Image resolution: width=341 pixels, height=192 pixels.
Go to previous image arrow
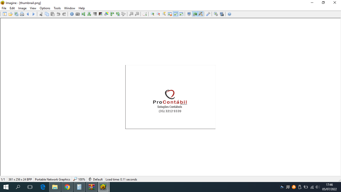28,14
